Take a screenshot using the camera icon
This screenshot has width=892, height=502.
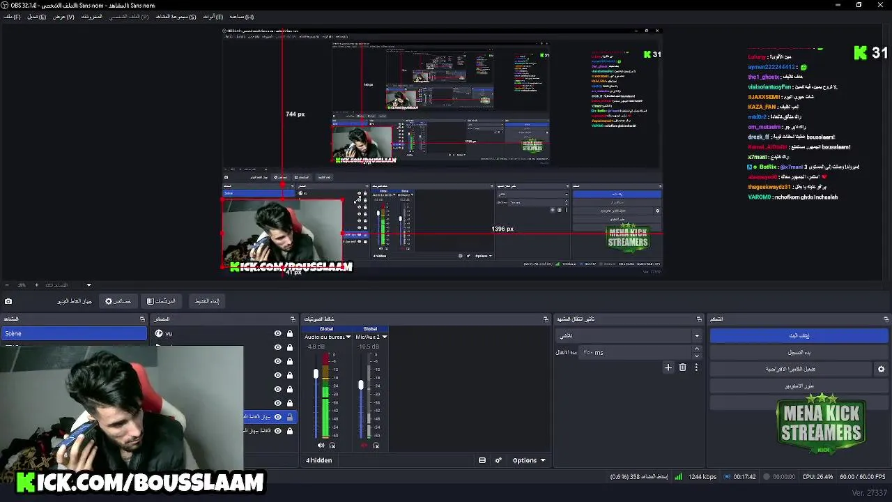click(x=8, y=301)
